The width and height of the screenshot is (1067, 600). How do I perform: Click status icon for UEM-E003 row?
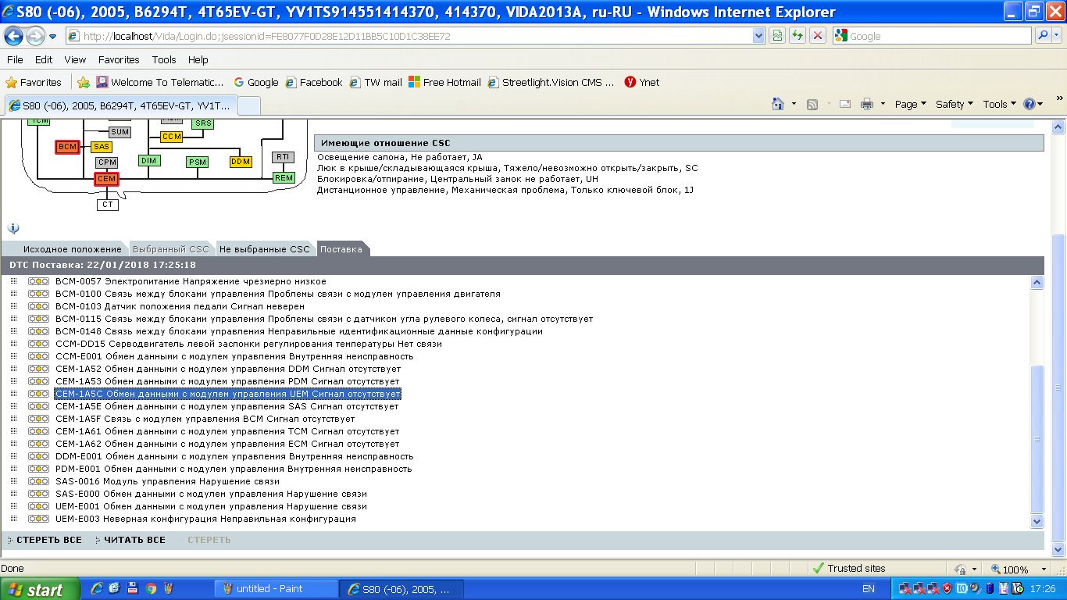(x=38, y=519)
